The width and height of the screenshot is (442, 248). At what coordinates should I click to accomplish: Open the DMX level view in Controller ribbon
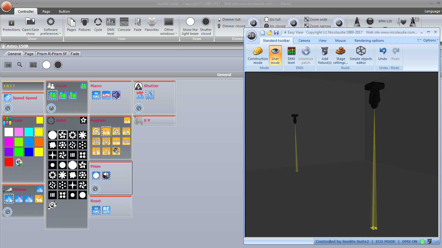[111, 26]
